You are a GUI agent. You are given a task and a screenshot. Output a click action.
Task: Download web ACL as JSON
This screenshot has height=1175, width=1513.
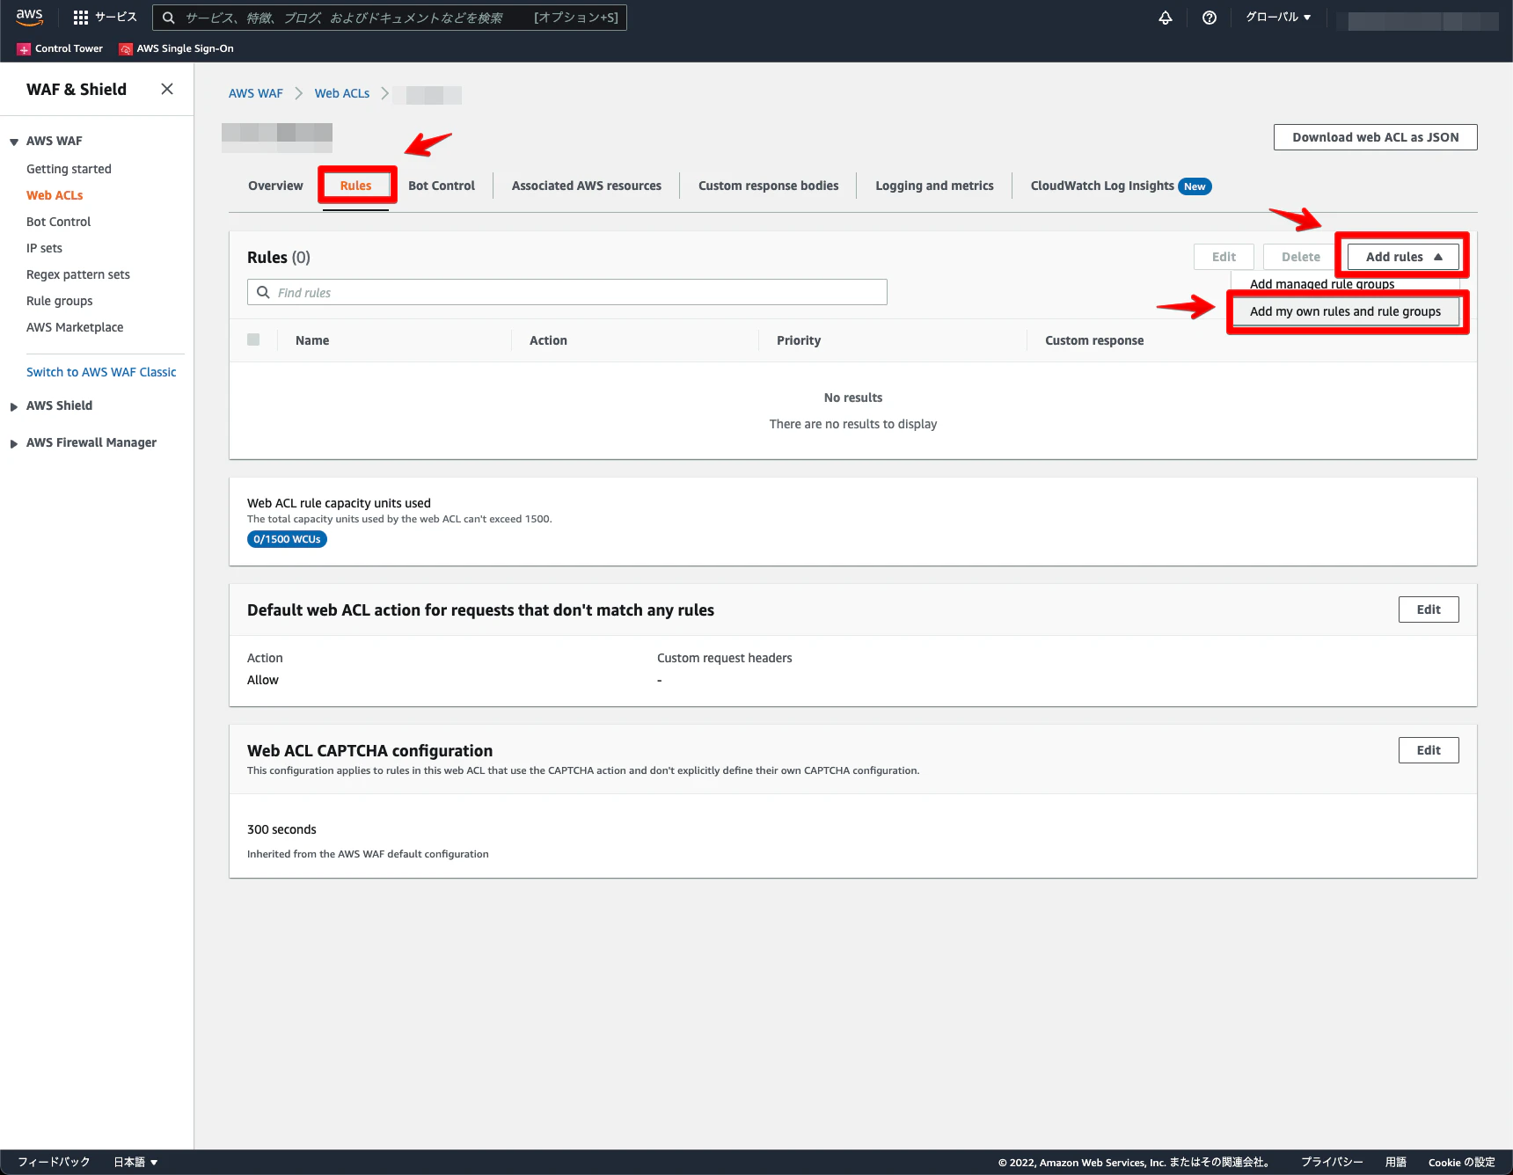(1375, 137)
